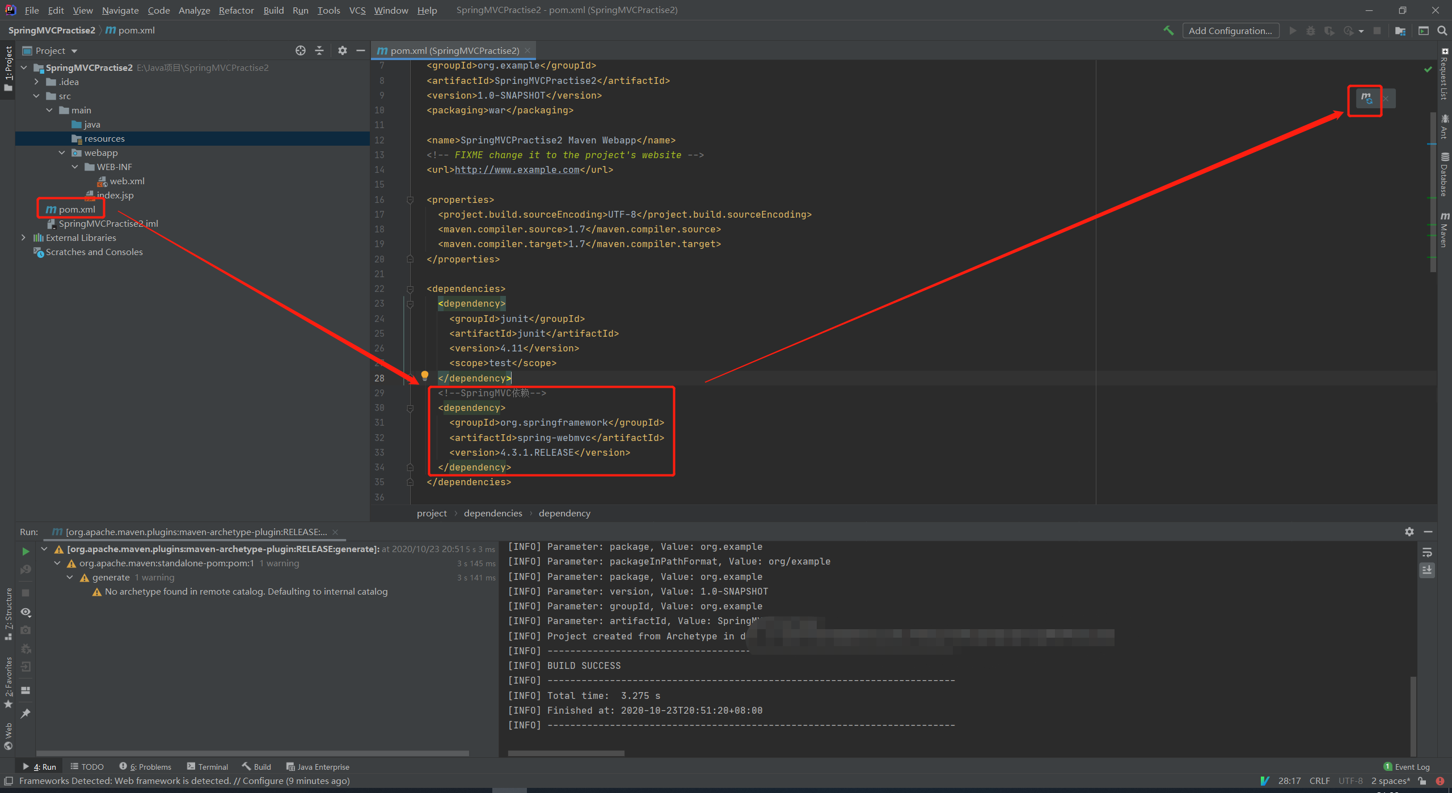The height and width of the screenshot is (793, 1452).
Task: Toggle scroll to end in console
Action: [x=1427, y=570]
